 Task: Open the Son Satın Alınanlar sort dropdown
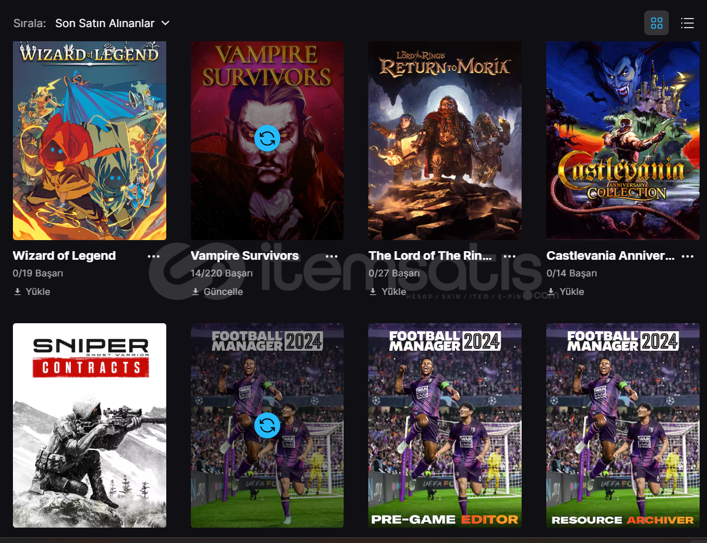tap(112, 23)
